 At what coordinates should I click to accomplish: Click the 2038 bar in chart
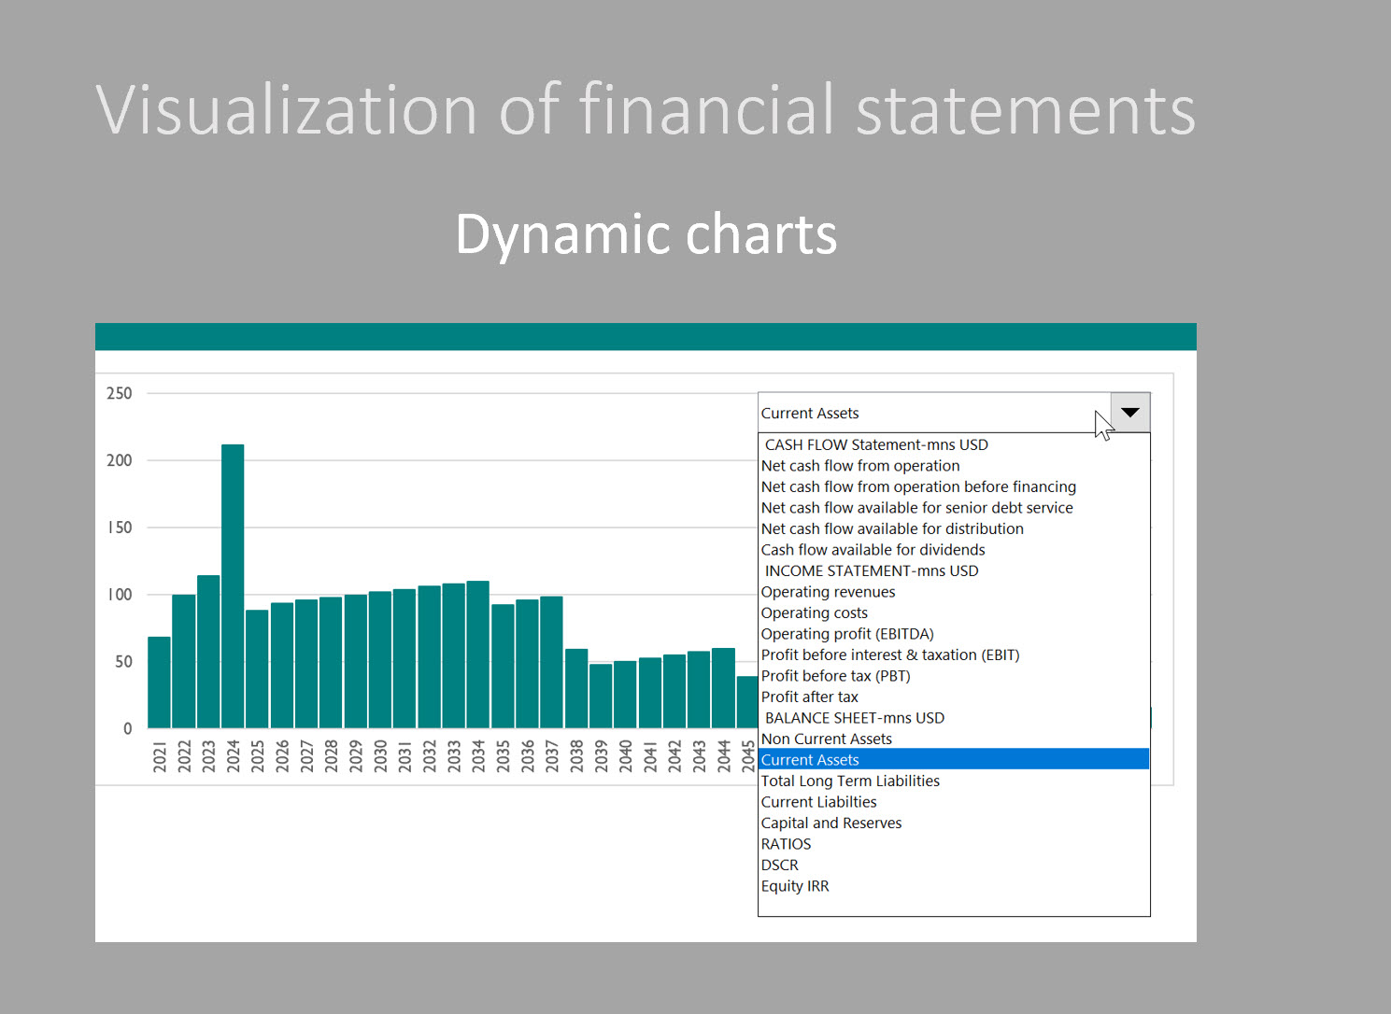click(x=575, y=688)
